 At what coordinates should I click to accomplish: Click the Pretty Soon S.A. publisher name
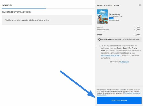click(x=115, y=16)
